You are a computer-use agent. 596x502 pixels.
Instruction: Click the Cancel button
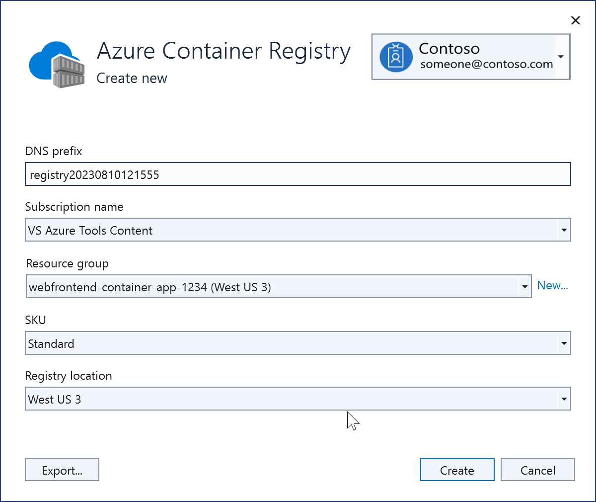tap(537, 470)
